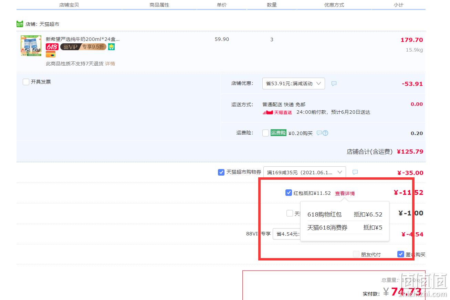
Task: Click the unit price 59.90
Action: (222, 39)
